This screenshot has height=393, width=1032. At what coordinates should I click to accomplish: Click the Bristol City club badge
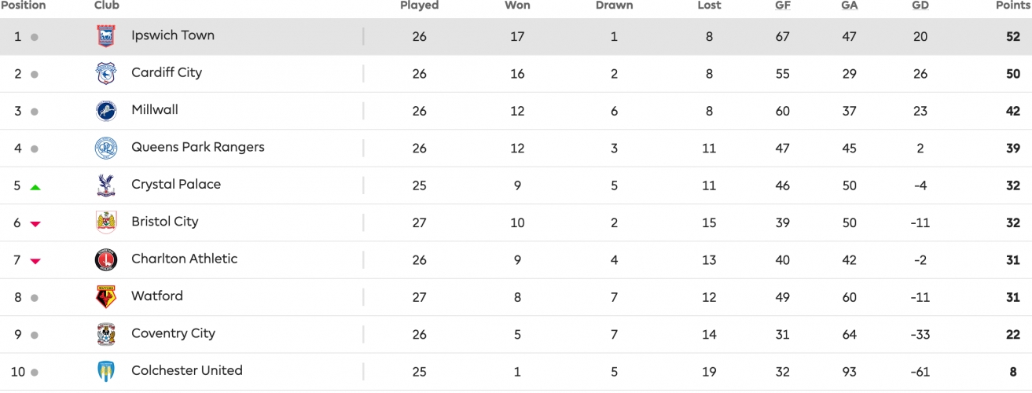(x=106, y=222)
